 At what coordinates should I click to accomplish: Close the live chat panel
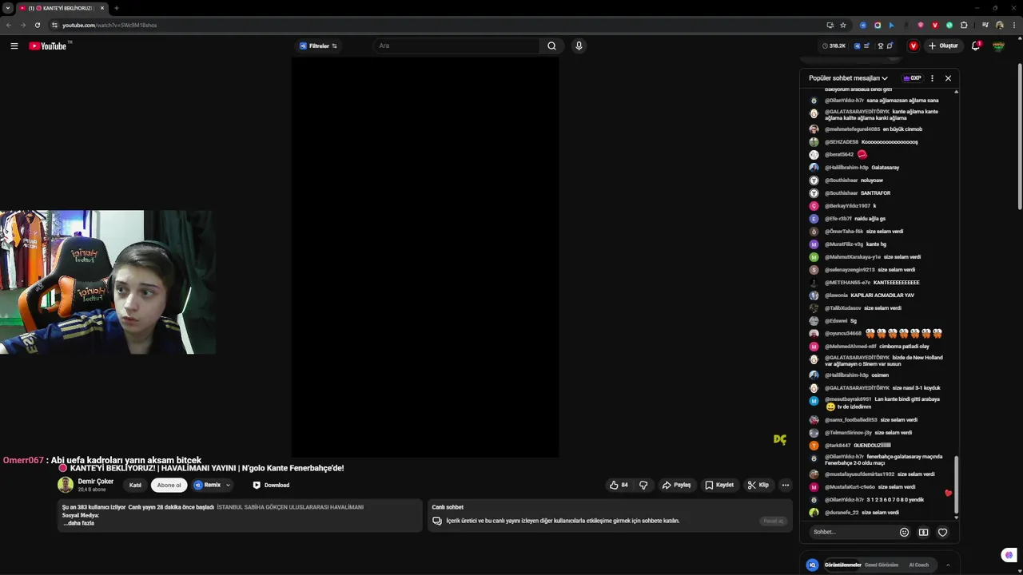tap(948, 78)
